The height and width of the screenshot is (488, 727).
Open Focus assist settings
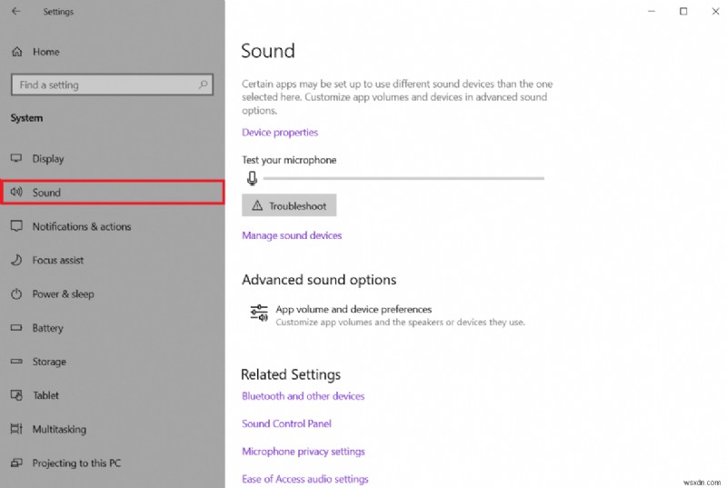113,260
